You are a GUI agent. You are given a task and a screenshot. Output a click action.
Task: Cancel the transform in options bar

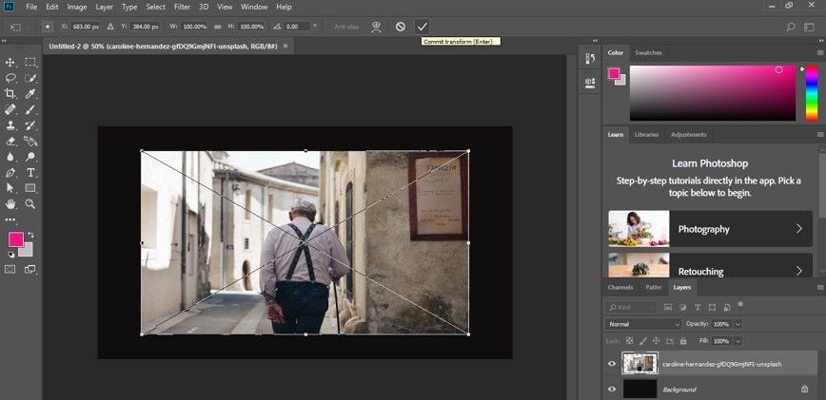[x=401, y=27]
